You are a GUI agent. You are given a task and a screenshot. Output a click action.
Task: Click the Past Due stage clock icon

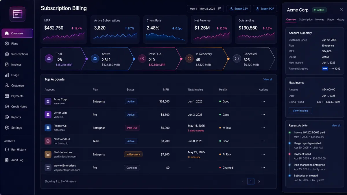click(x=142, y=59)
